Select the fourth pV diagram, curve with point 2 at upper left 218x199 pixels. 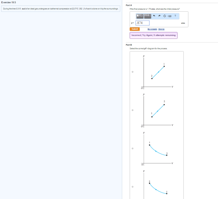(132, 187)
